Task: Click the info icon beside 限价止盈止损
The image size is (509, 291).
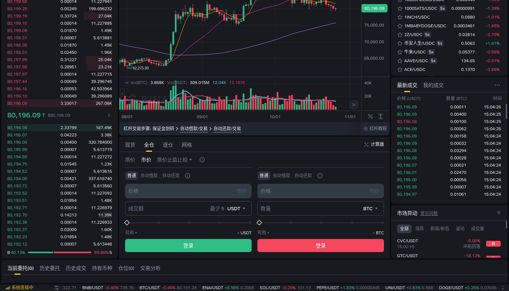Action: coord(202,160)
